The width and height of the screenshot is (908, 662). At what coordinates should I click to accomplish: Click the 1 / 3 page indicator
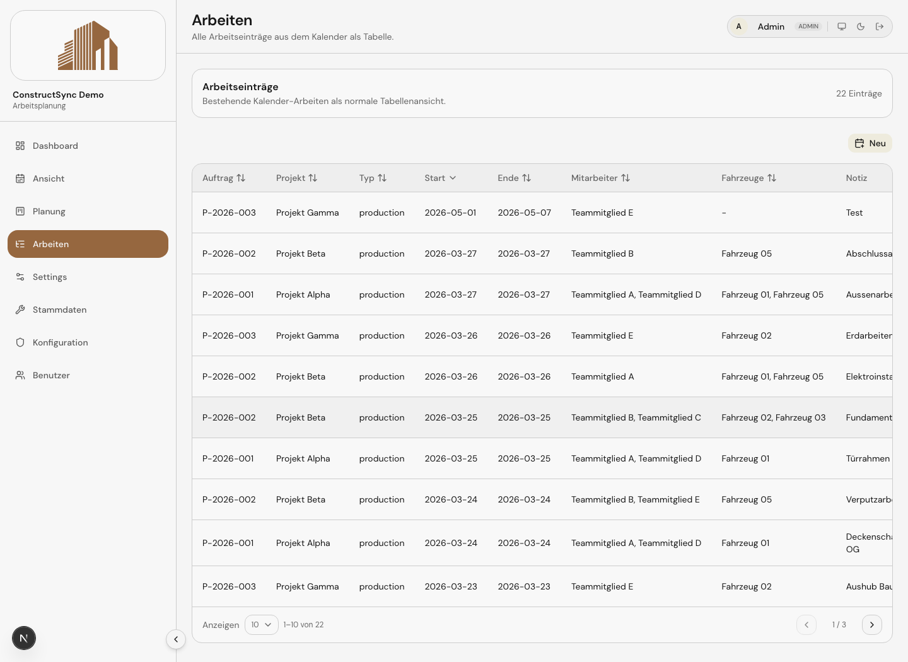(839, 625)
